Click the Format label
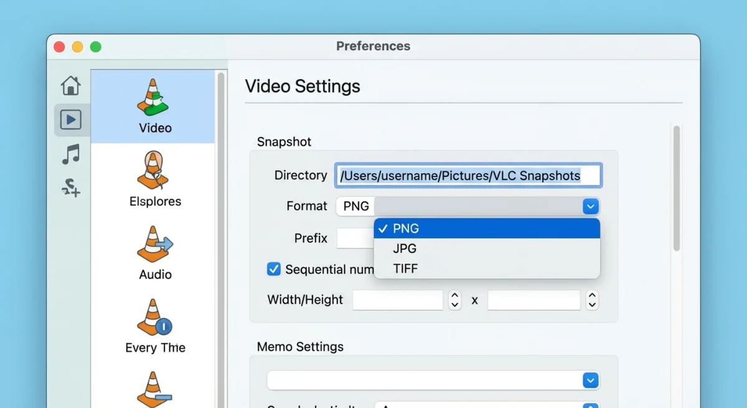Image resolution: width=747 pixels, height=408 pixels. point(306,206)
